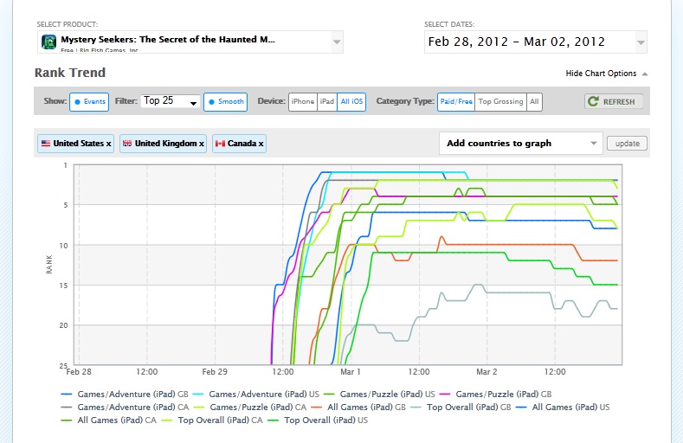Remove United States from the graph
This screenshot has width=683, height=443.
(108, 144)
